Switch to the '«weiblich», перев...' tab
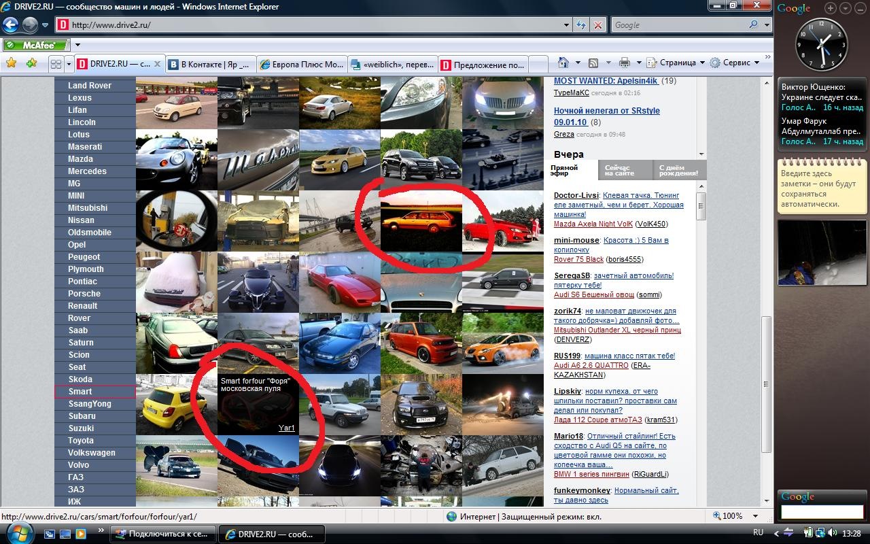 tap(393, 64)
